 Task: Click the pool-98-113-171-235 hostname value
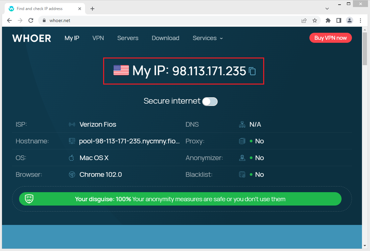129,141
